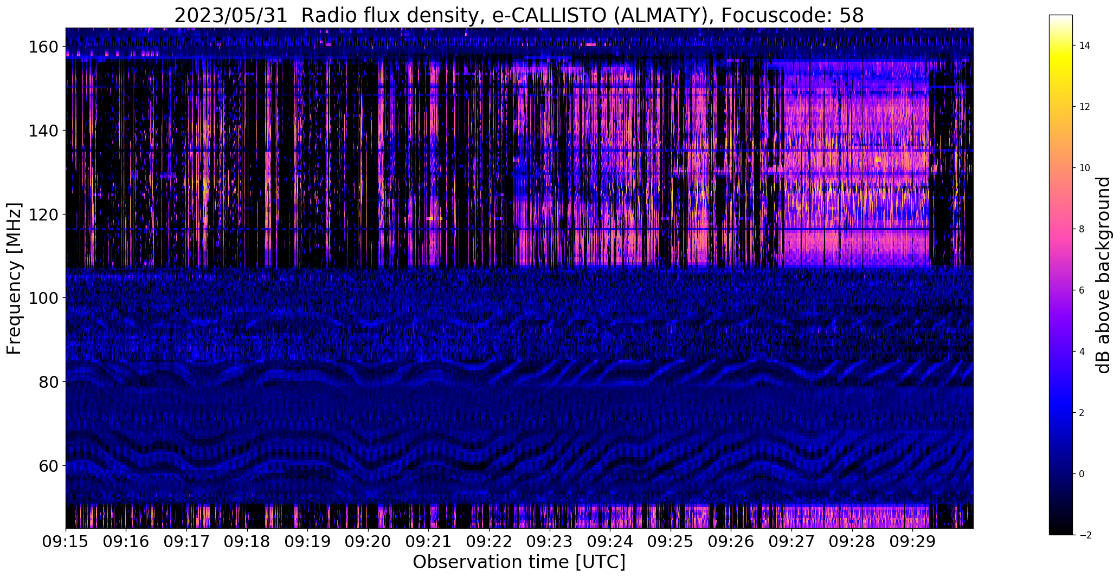Click the 160 MHz frequency tick label
This screenshot has width=1120, height=578.
(x=42, y=47)
